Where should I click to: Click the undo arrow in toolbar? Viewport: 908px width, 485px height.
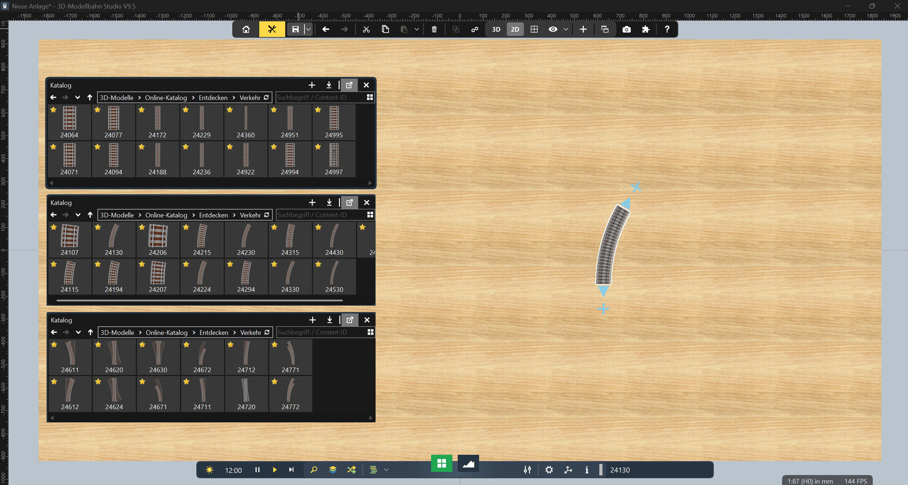(326, 29)
